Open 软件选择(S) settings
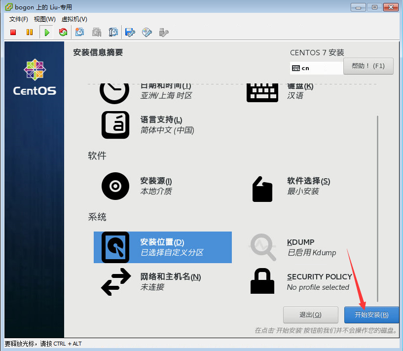The height and width of the screenshot is (351, 403). (x=309, y=181)
